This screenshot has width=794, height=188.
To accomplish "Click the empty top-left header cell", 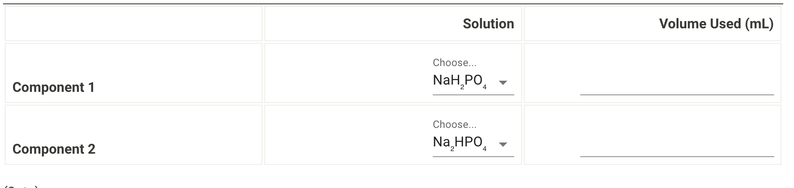I will (x=134, y=24).
